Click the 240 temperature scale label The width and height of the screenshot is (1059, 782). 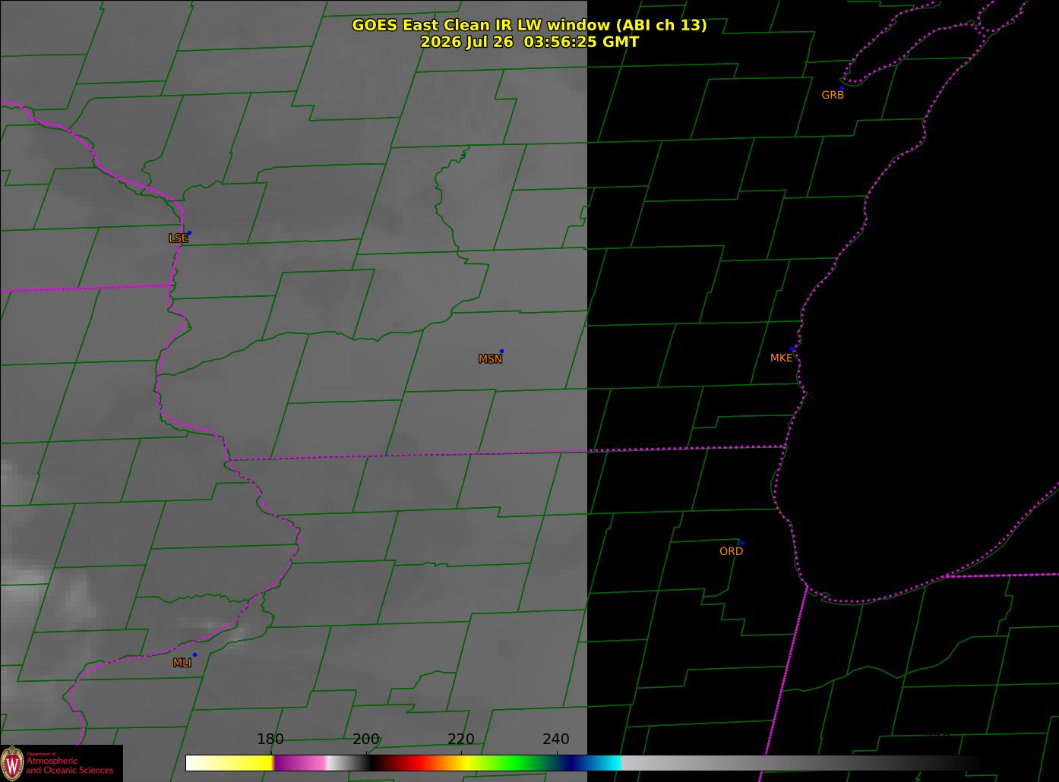(556, 739)
